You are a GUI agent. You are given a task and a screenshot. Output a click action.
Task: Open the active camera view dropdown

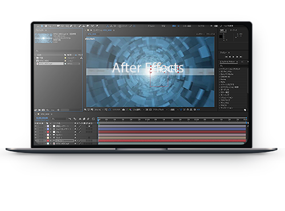click(x=160, y=109)
